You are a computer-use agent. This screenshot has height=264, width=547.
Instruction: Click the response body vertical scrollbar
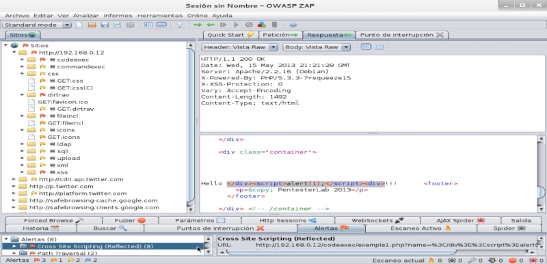tap(541, 174)
